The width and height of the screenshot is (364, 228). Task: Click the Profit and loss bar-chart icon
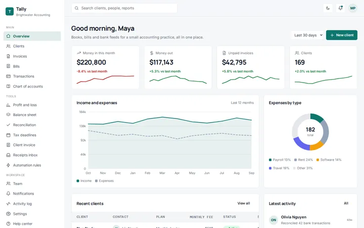[x=9, y=105]
